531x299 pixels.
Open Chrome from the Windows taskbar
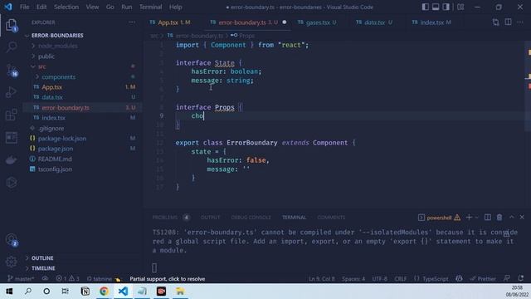click(104, 292)
